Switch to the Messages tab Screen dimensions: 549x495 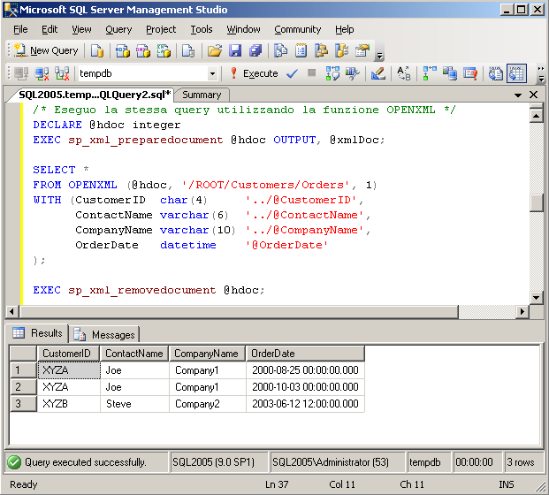pos(104,335)
